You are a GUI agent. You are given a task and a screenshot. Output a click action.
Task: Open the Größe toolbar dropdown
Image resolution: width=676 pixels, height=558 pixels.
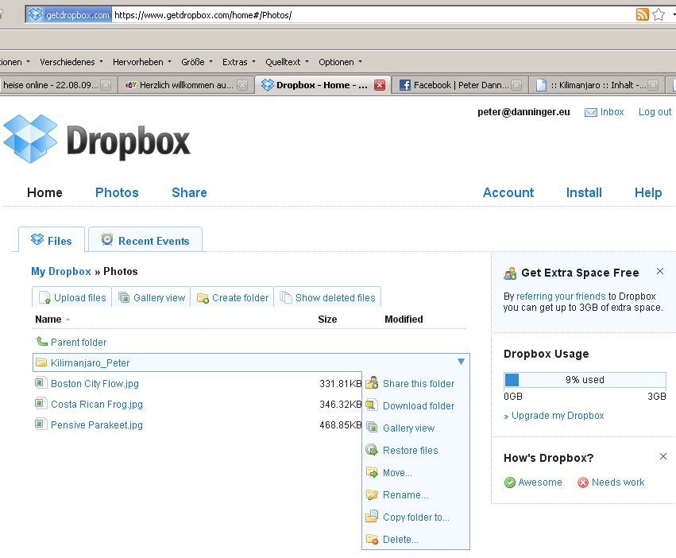pyautogui.click(x=197, y=62)
